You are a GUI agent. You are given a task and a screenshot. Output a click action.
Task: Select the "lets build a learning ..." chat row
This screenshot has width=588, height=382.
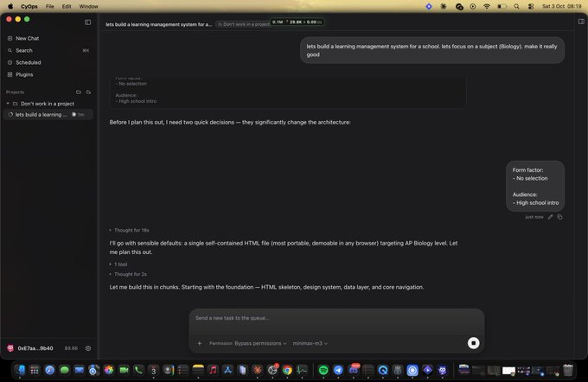coord(48,114)
